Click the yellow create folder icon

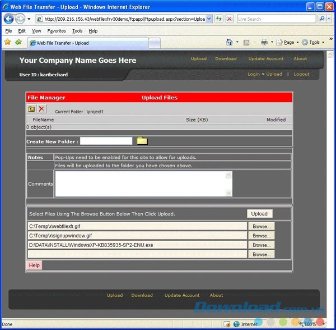click(x=142, y=141)
